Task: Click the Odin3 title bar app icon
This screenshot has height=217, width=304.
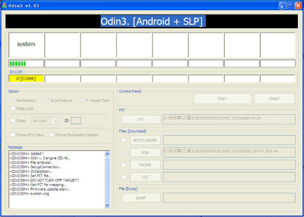Action: click(5, 5)
